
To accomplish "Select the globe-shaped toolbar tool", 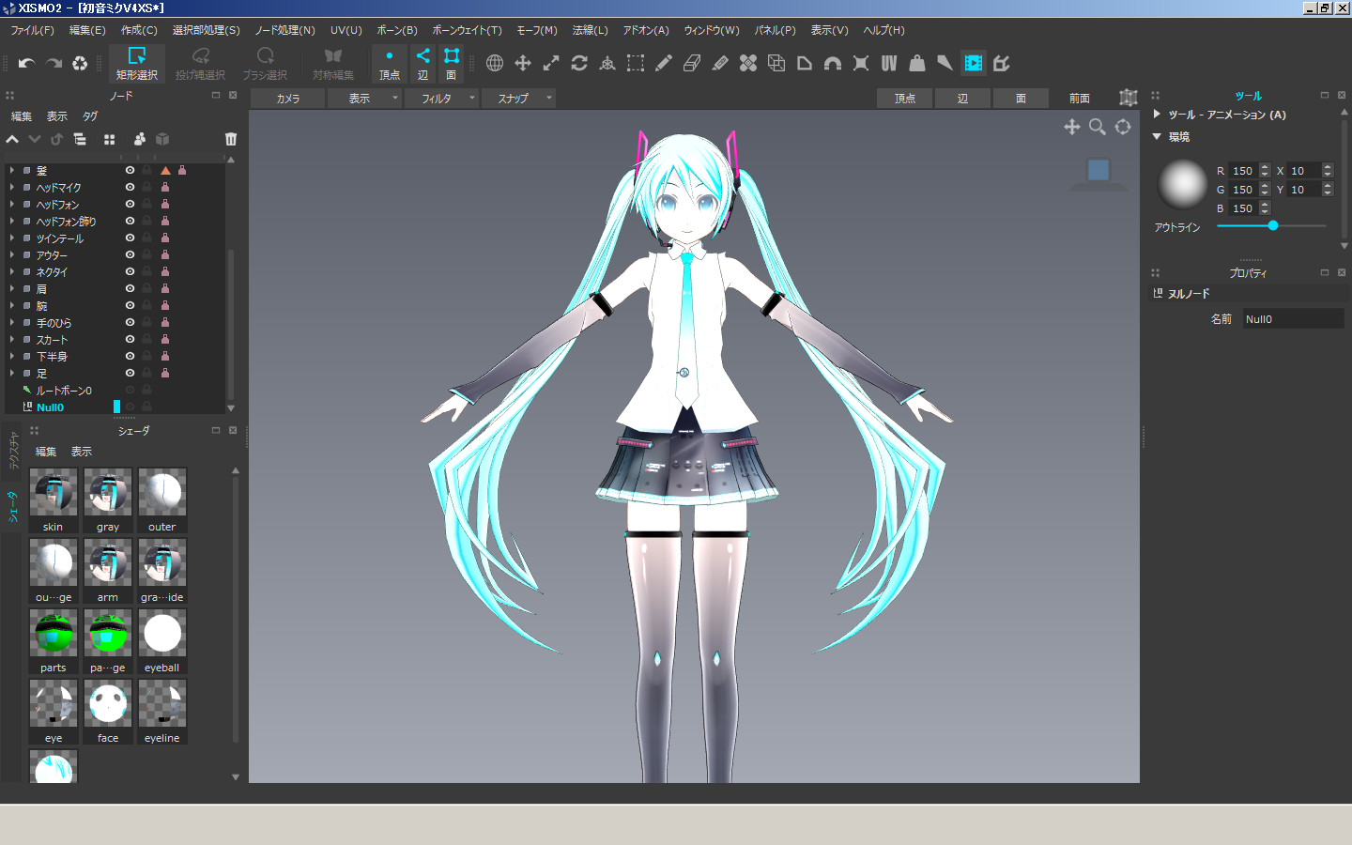I will [x=495, y=63].
